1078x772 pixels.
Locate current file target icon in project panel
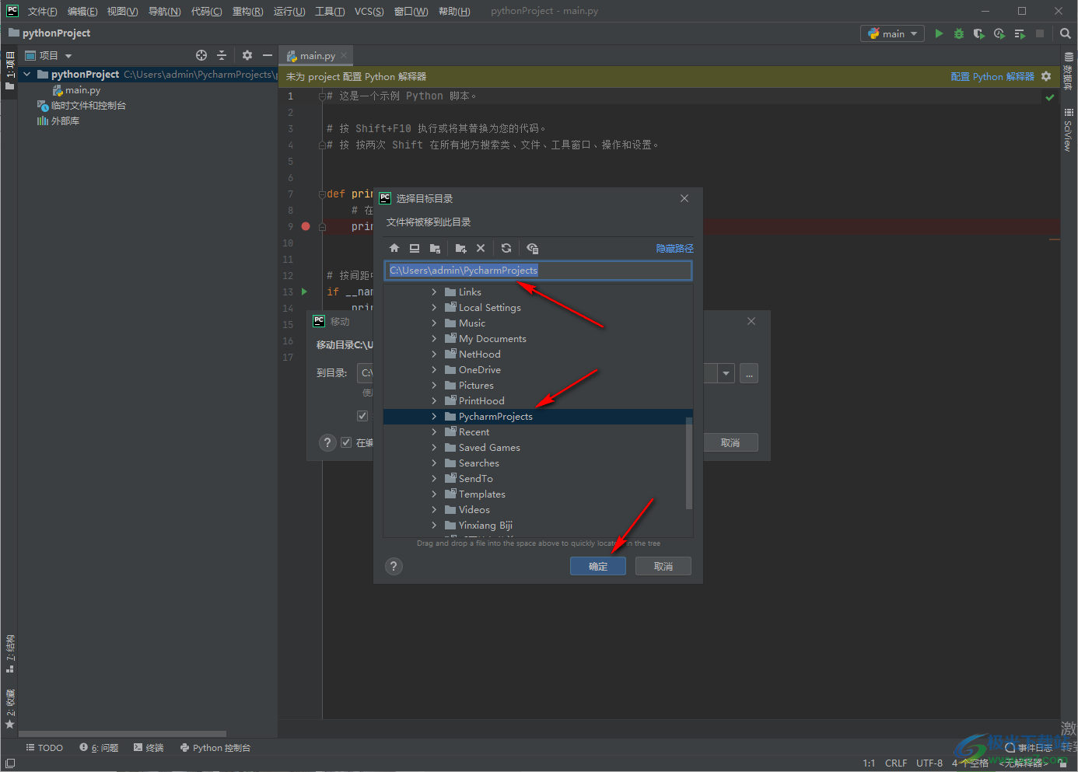[x=201, y=55]
